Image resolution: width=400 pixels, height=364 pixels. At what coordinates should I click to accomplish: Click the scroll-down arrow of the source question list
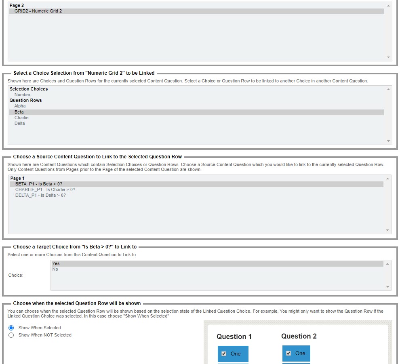click(387, 229)
